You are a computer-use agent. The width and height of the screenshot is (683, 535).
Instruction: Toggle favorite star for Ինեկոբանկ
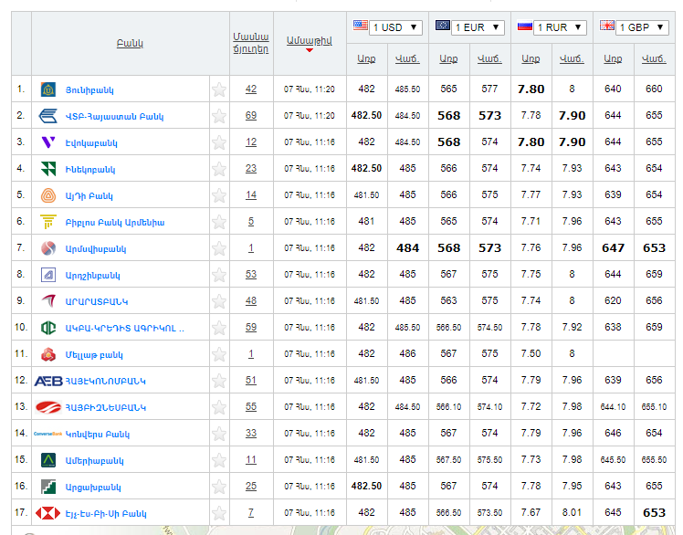click(x=219, y=169)
